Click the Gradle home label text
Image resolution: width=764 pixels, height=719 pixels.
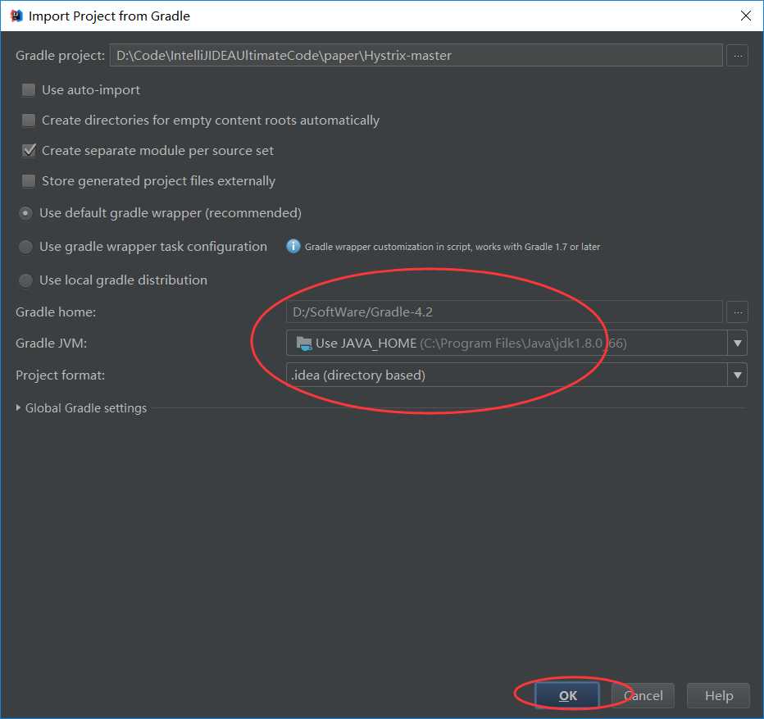coord(56,312)
